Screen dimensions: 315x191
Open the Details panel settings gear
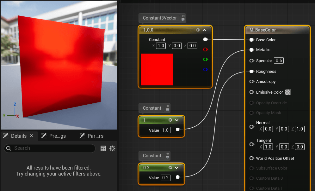tap(112, 148)
